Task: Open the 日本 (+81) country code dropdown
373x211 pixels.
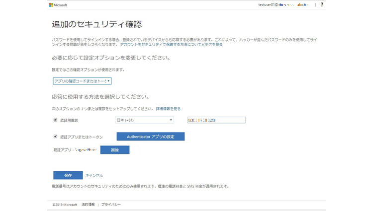Action: coord(145,120)
